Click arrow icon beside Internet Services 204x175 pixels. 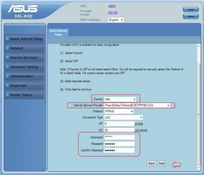click(7, 58)
